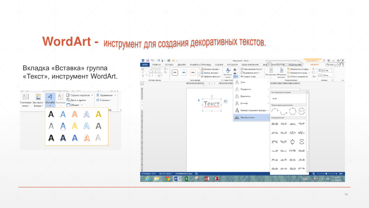Open the Символ symbol menu
The width and height of the screenshot is (369, 208).
tap(104, 100)
